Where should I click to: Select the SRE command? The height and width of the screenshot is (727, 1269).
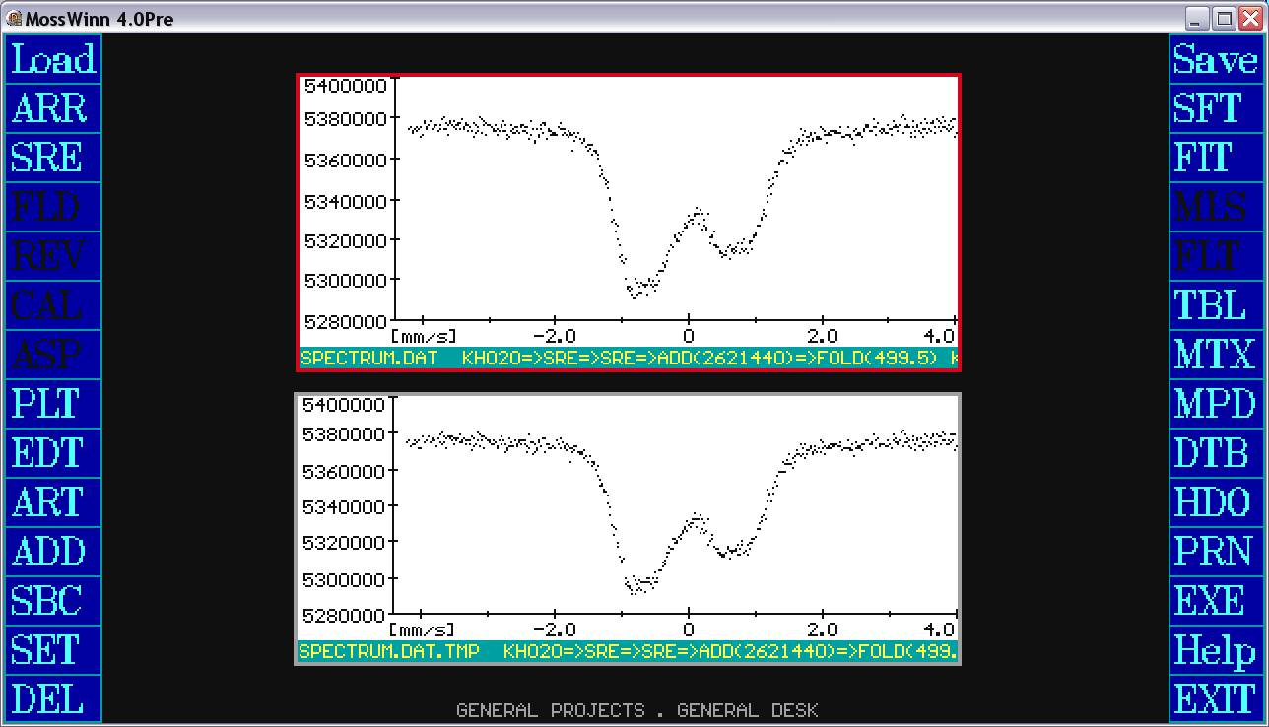pos(53,158)
